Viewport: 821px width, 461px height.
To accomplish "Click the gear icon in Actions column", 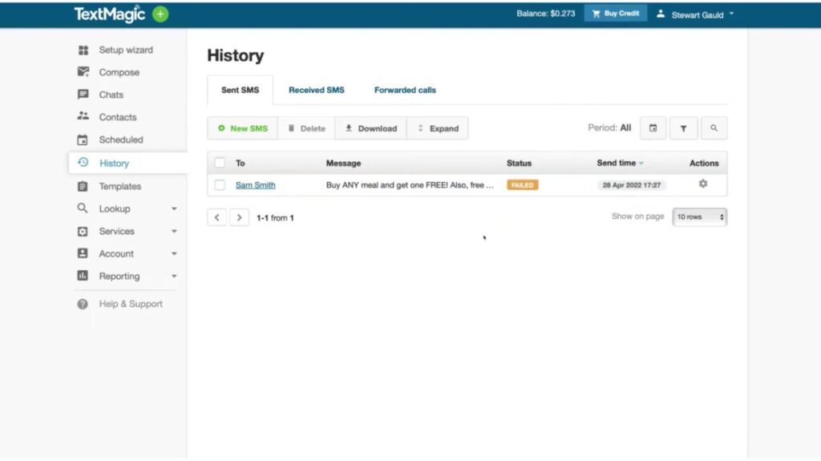I will (x=703, y=184).
